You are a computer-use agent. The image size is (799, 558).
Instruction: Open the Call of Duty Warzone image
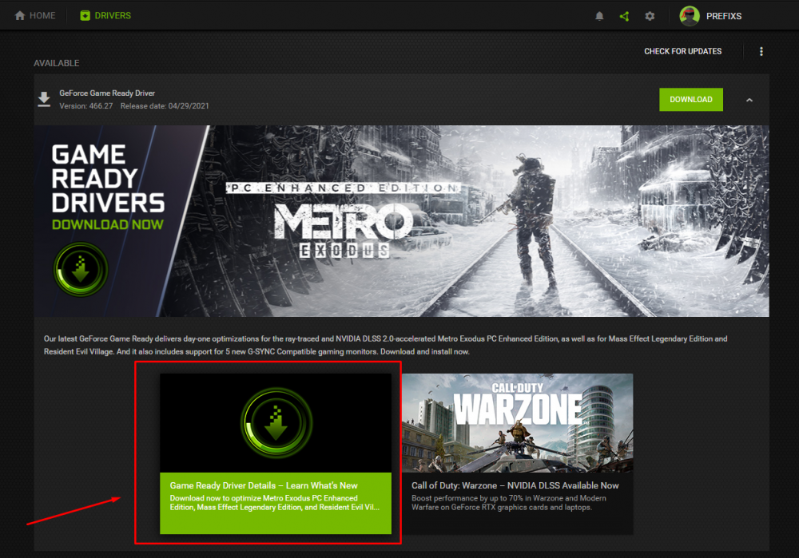click(x=518, y=423)
